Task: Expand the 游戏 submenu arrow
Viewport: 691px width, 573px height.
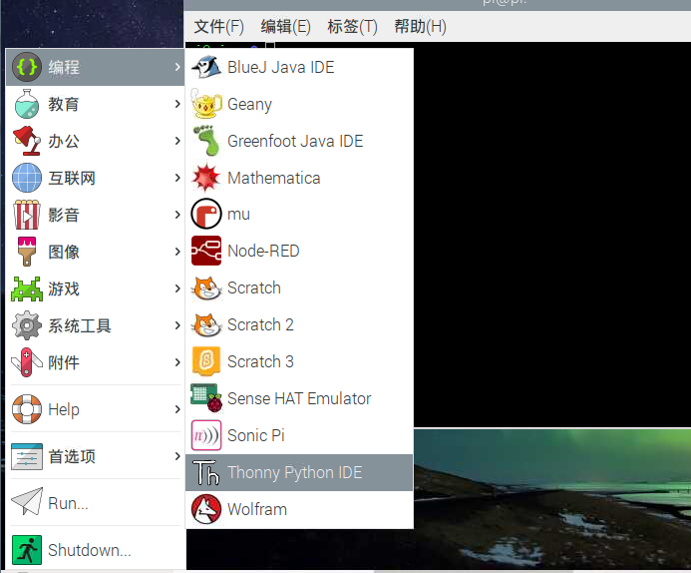Action: click(177, 288)
